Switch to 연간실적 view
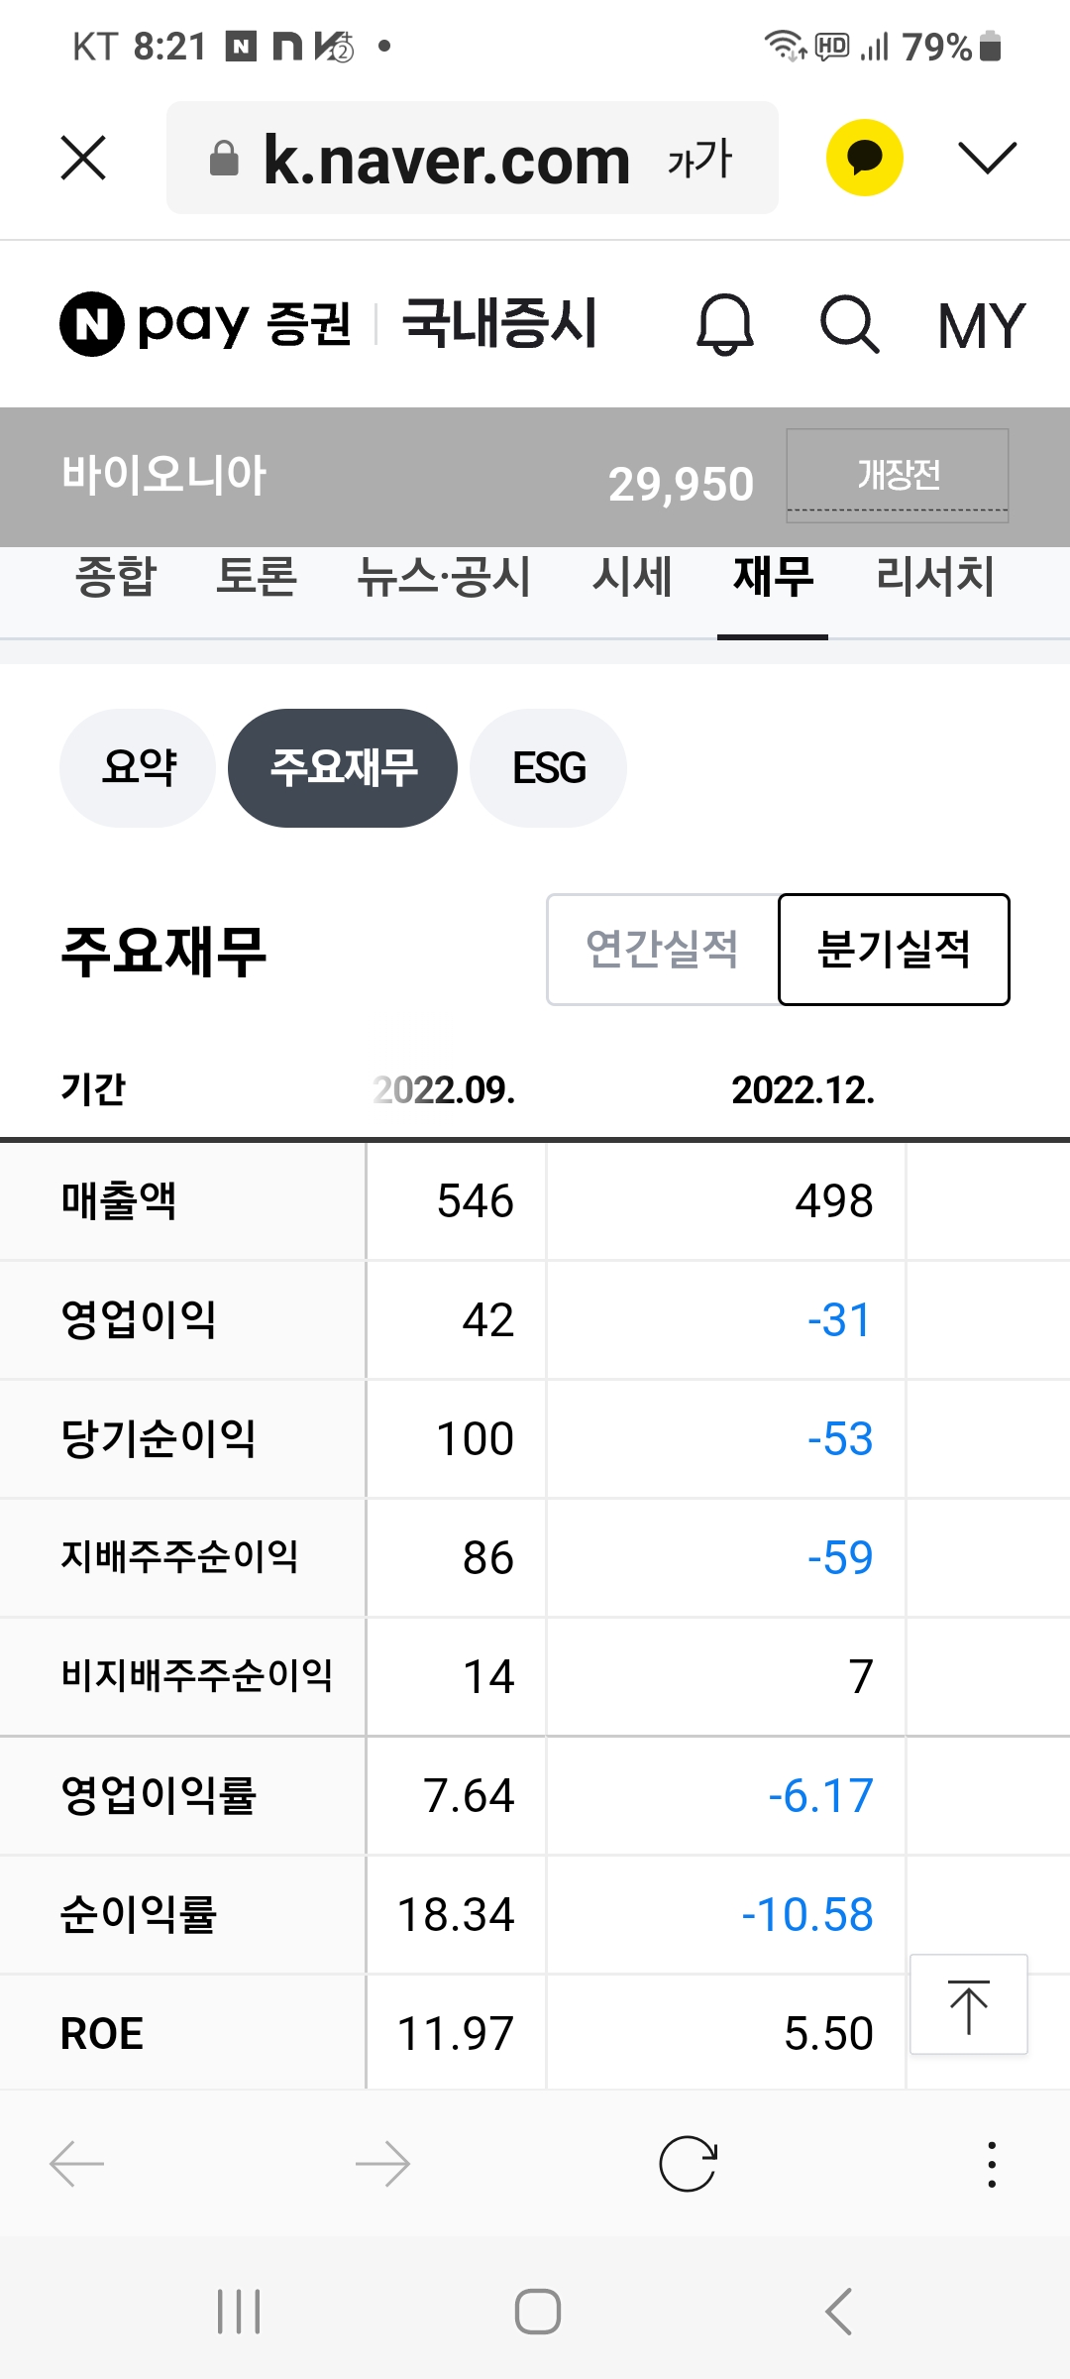 662,950
